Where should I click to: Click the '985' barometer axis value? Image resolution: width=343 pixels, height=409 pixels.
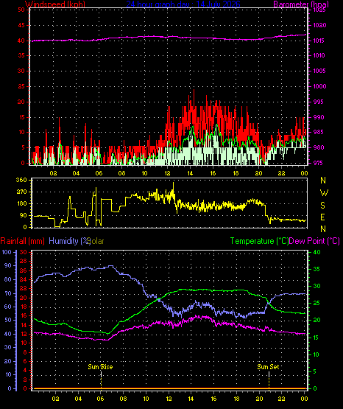pos(318,132)
